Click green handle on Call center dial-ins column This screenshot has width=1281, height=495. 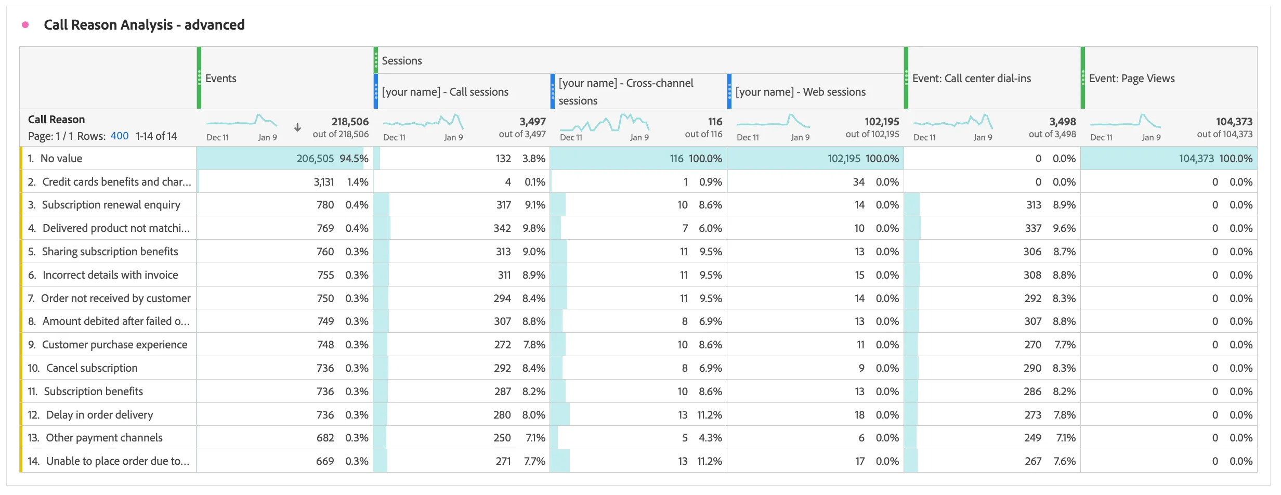pos(906,78)
